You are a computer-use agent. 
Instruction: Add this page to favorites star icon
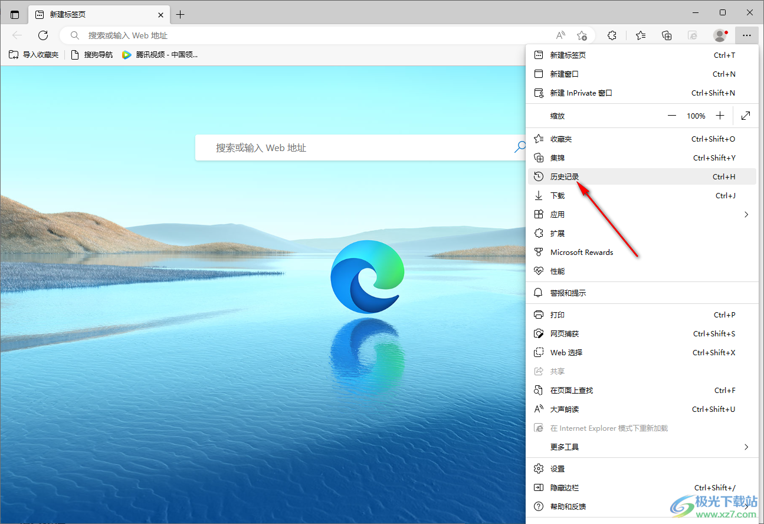click(x=582, y=35)
